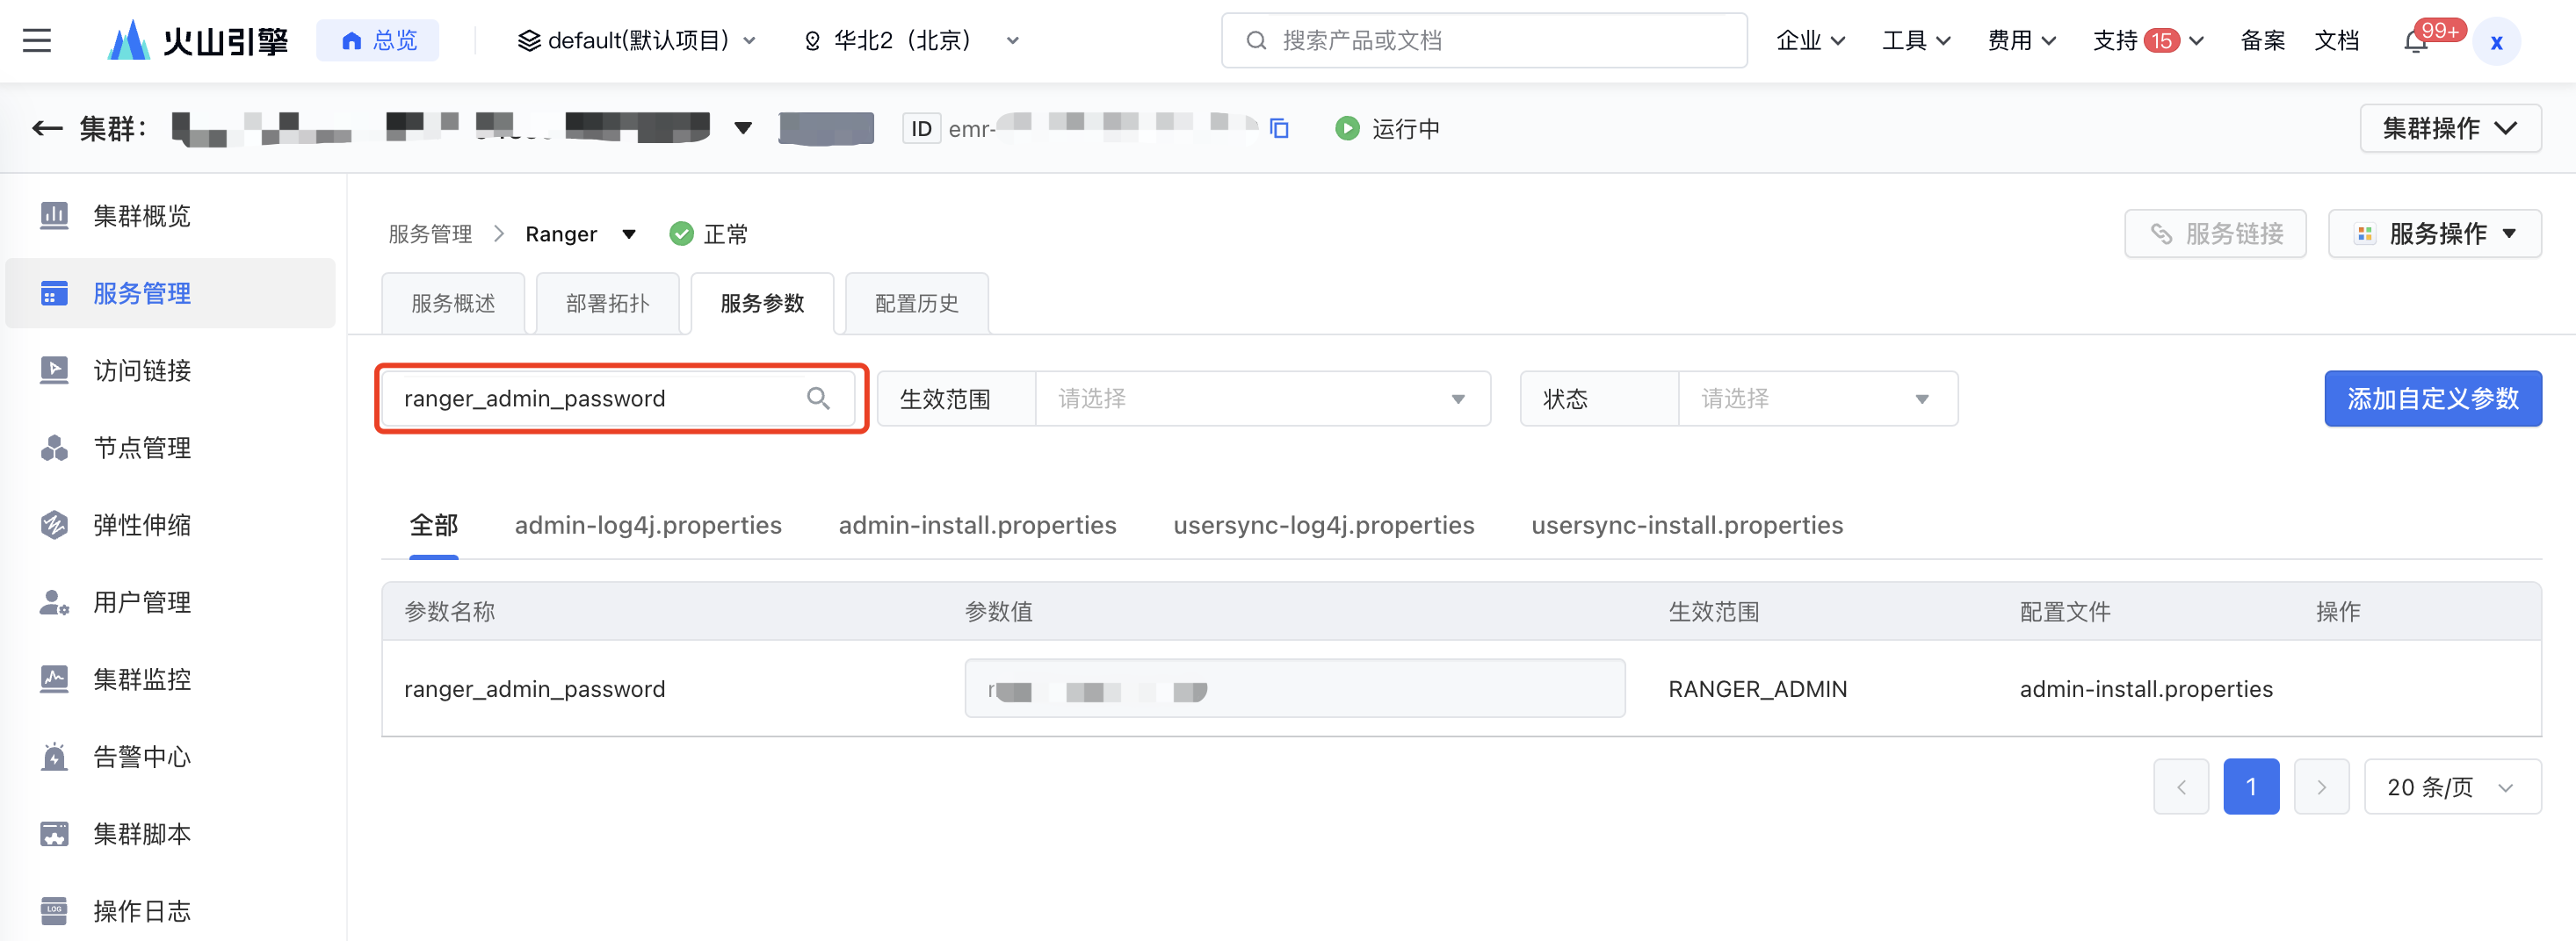This screenshot has height=941, width=2576.
Task: Select the admin-install.properties tab
Action: pos(977,526)
